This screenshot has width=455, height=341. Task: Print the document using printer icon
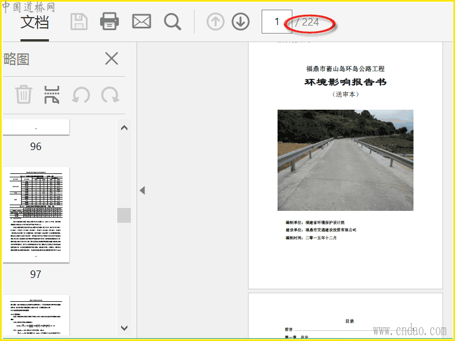(x=109, y=22)
